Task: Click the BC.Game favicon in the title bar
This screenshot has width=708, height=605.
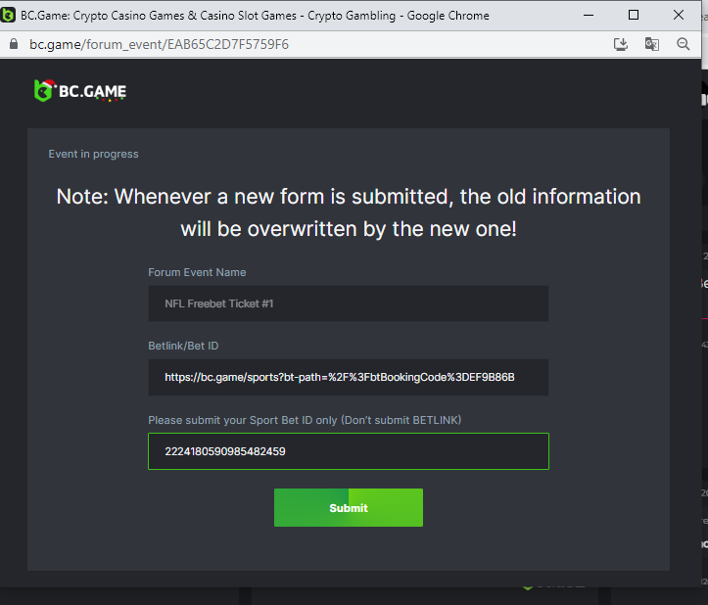Action: 9,15
